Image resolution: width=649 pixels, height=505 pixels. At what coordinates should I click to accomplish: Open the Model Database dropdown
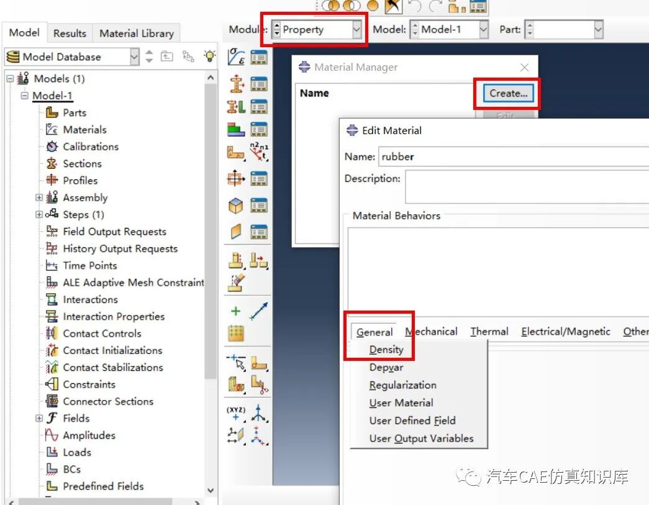coord(72,57)
